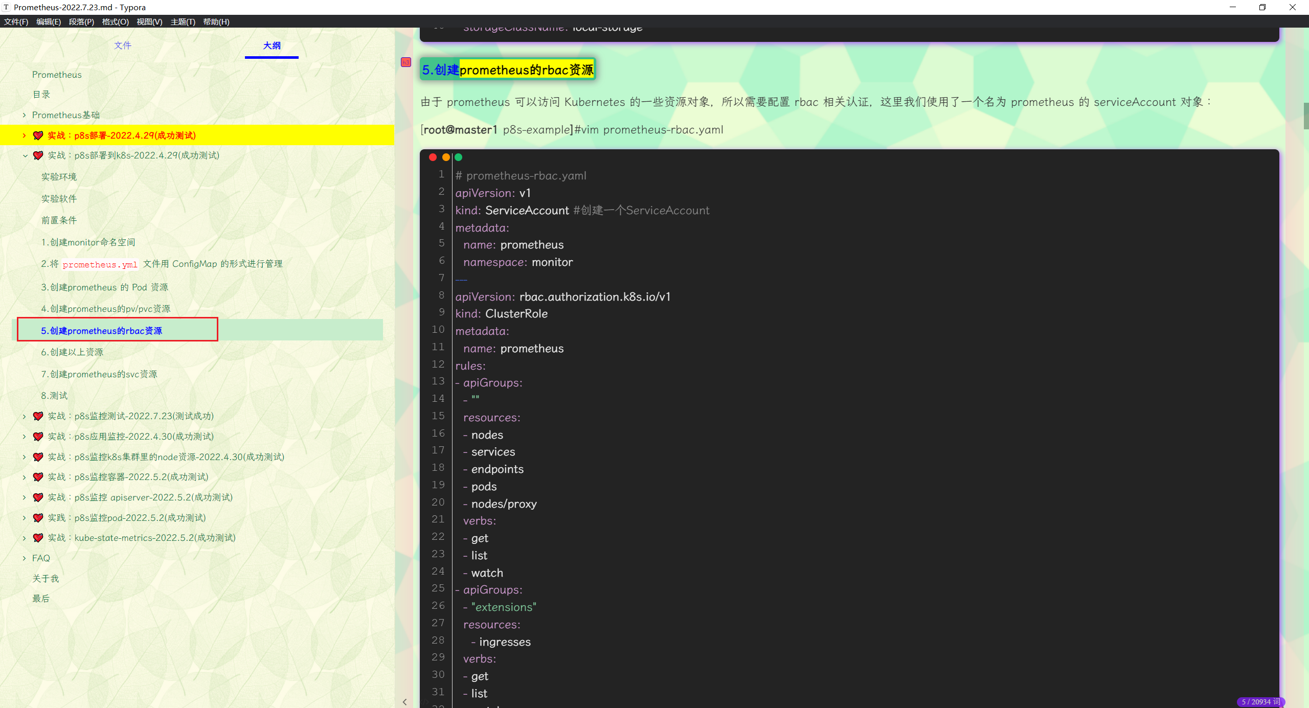Screen dimensions: 1309x708
Task: Click heart icon beside p8s监控pod-2022.5.2
Action: tap(38, 518)
